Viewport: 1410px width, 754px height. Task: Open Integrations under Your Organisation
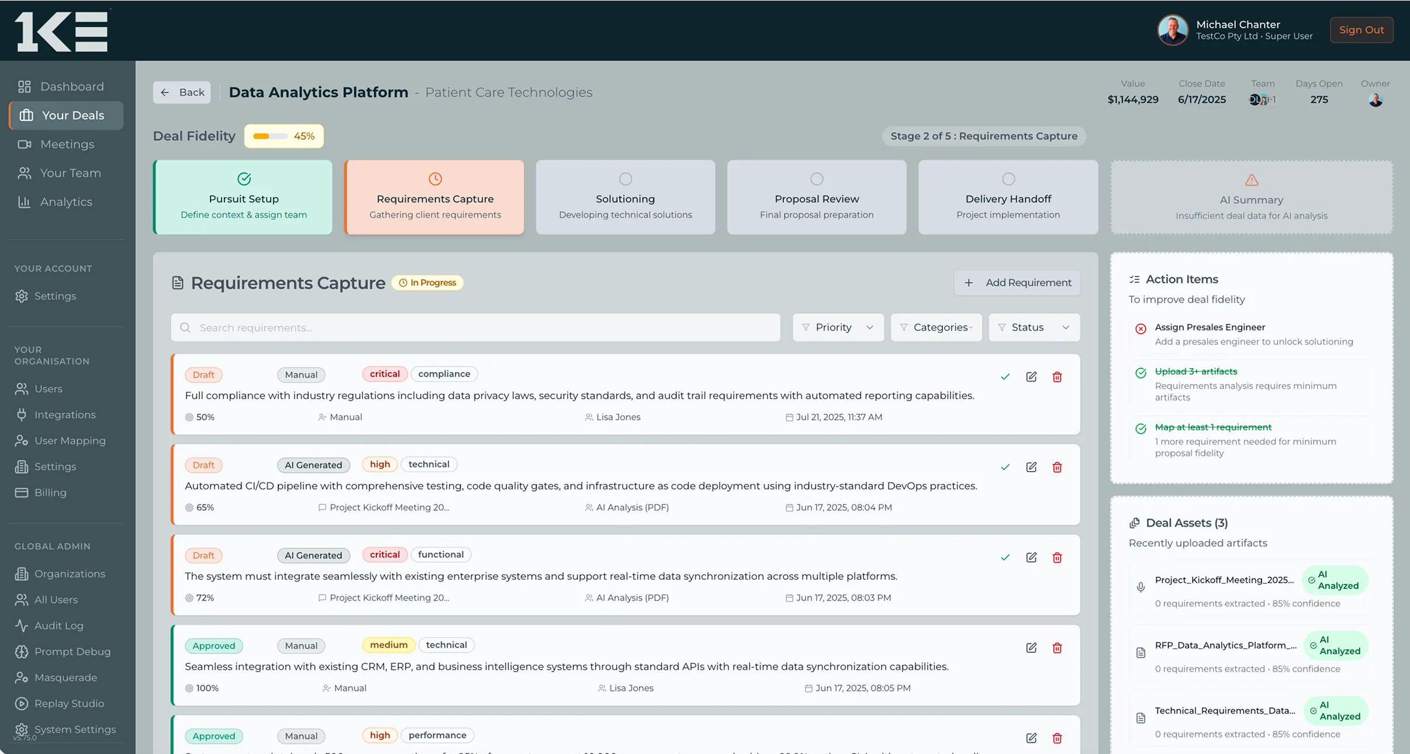(66, 414)
